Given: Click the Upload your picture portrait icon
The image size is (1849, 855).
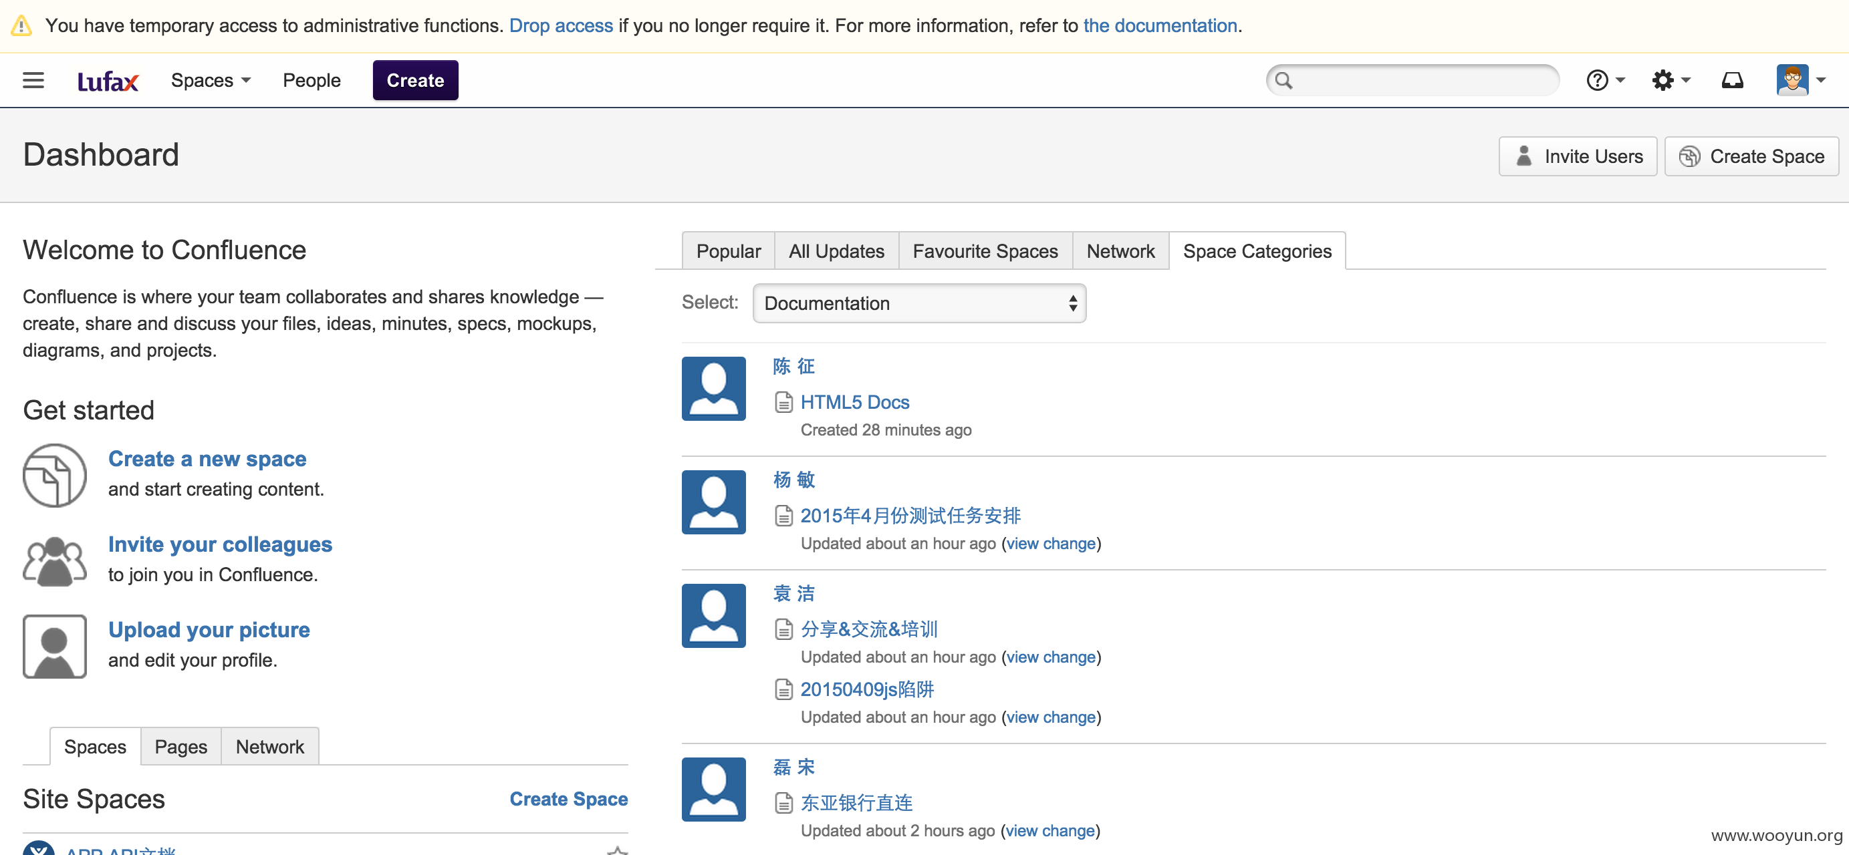Looking at the screenshot, I should (x=55, y=647).
